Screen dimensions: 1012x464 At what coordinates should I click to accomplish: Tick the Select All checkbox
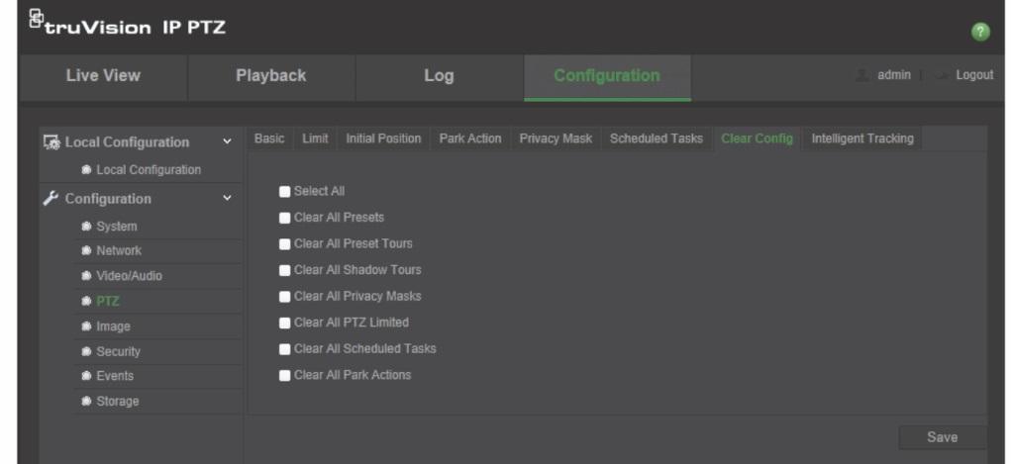click(284, 191)
